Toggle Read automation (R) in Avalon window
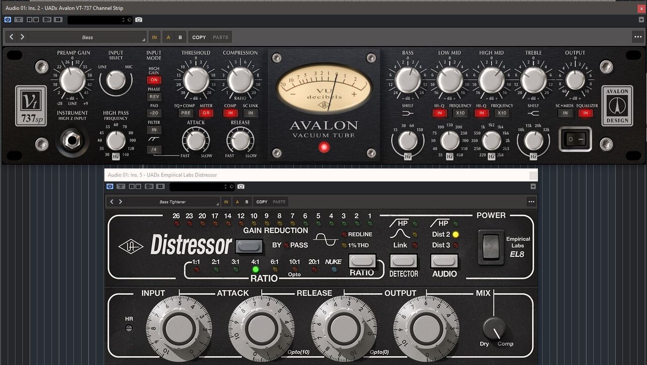Screen dimensions: 647x365 pos(30,20)
